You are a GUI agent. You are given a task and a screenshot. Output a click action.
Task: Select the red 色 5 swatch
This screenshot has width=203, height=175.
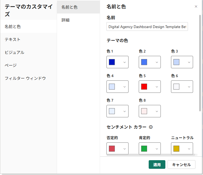click(144, 87)
